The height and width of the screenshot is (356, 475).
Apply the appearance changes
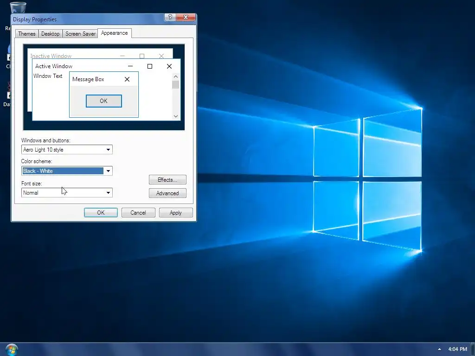(x=176, y=213)
